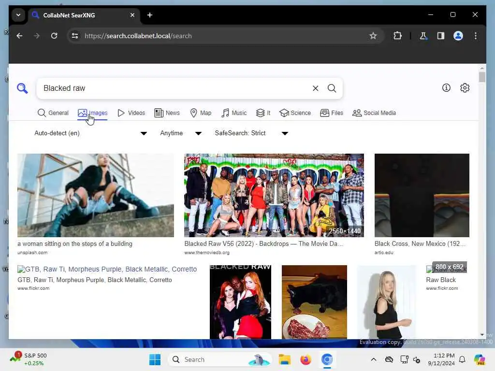Screen dimensions: 495x371
Task: Switch to the Social Media category
Action: (374, 113)
